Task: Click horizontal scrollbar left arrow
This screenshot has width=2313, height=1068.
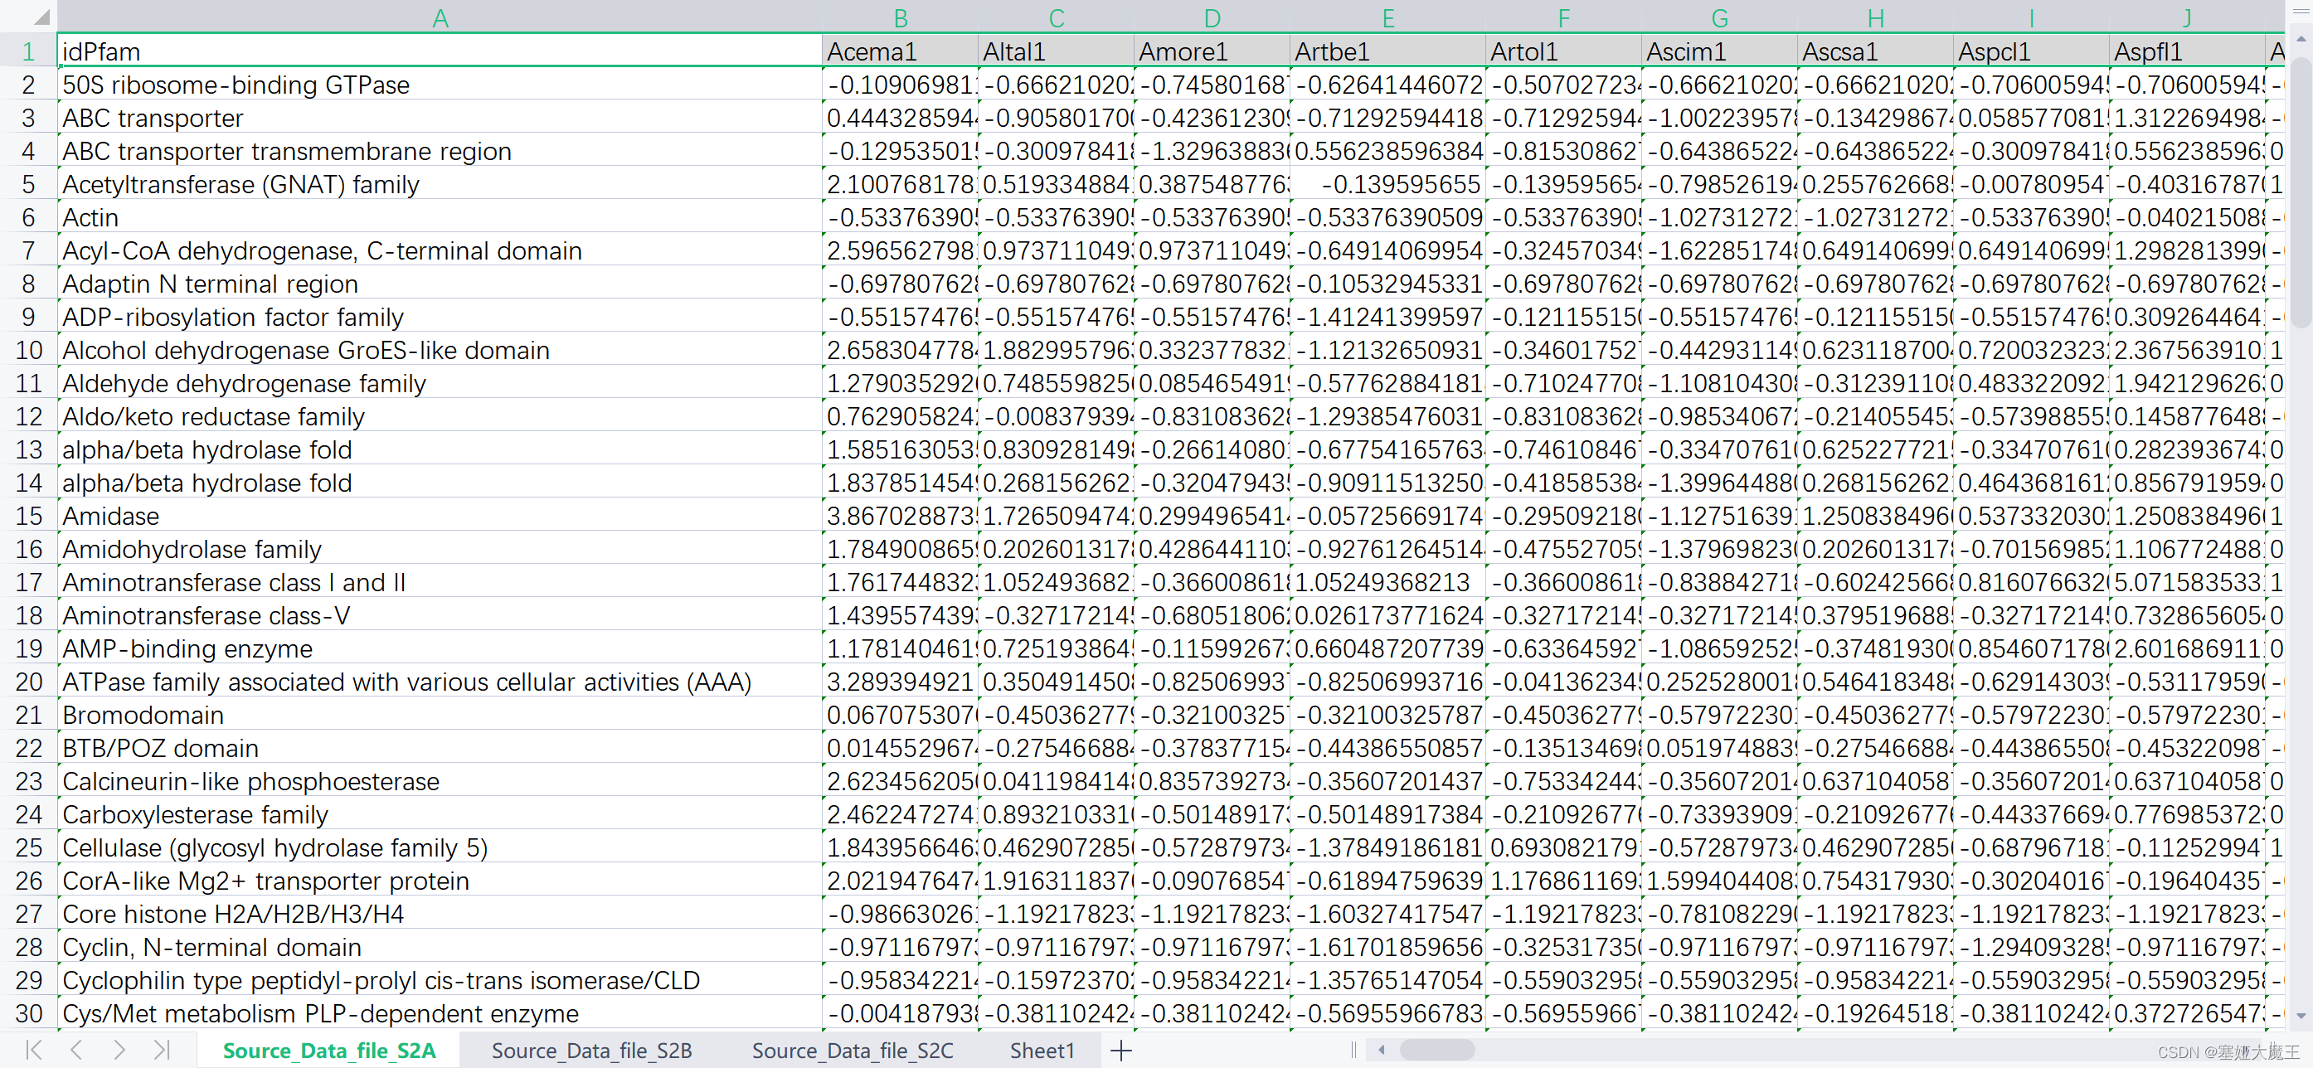Action: pos(1382,1049)
